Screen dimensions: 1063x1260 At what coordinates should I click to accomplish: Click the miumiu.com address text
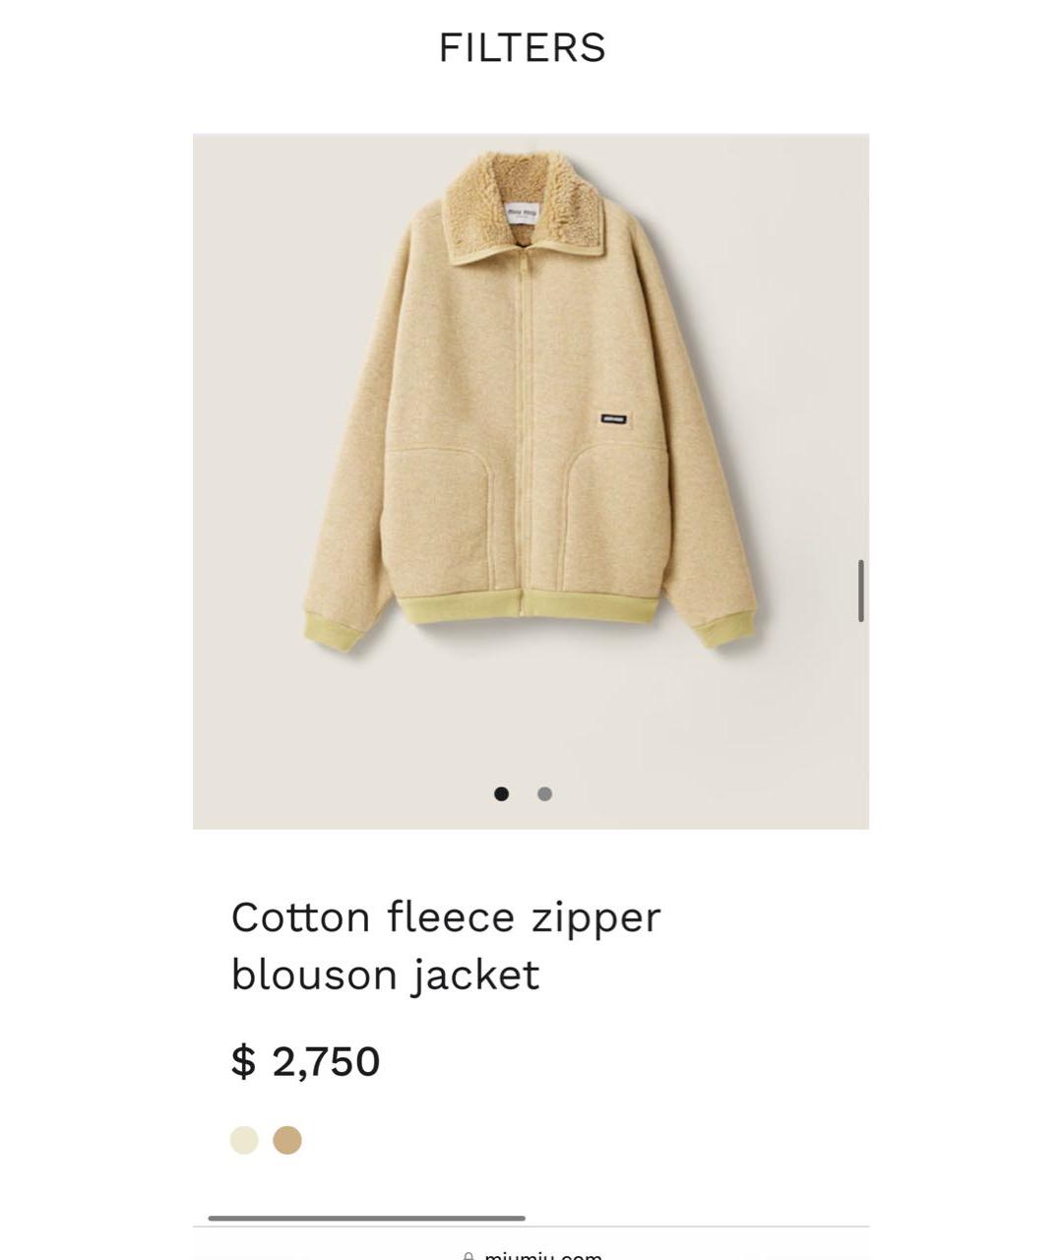(543, 1255)
